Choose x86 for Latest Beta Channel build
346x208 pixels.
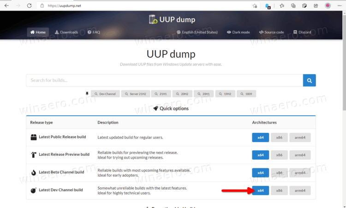pos(279,172)
